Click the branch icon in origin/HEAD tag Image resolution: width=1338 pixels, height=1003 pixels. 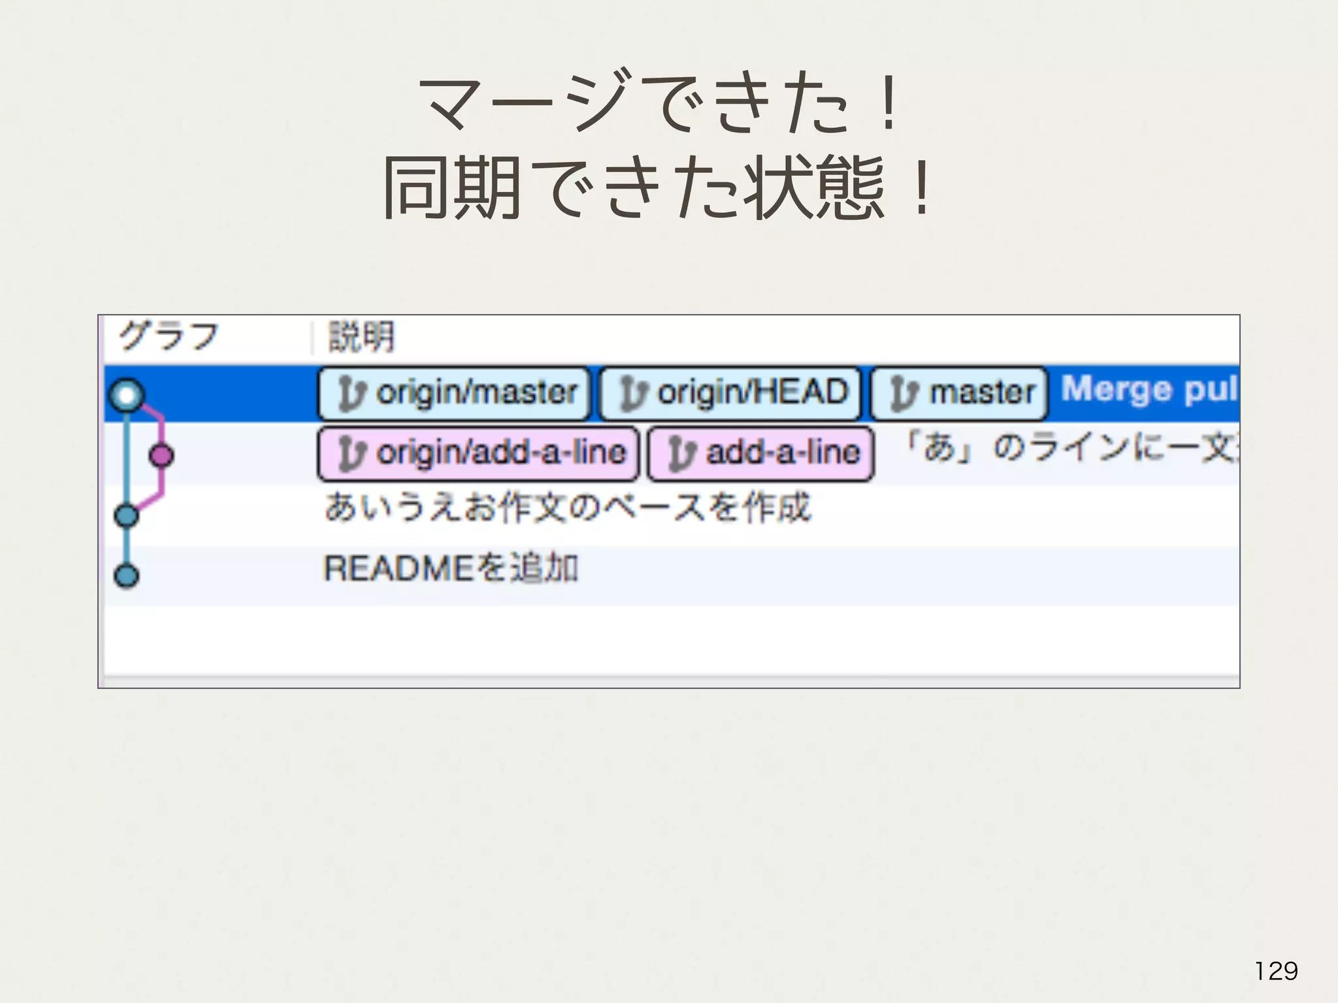(634, 394)
